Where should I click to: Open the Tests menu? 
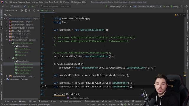point(51,2)
